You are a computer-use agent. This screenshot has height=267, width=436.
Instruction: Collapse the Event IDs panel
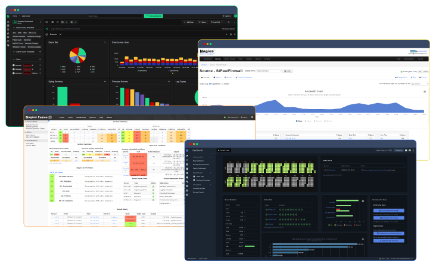click(x=105, y=42)
